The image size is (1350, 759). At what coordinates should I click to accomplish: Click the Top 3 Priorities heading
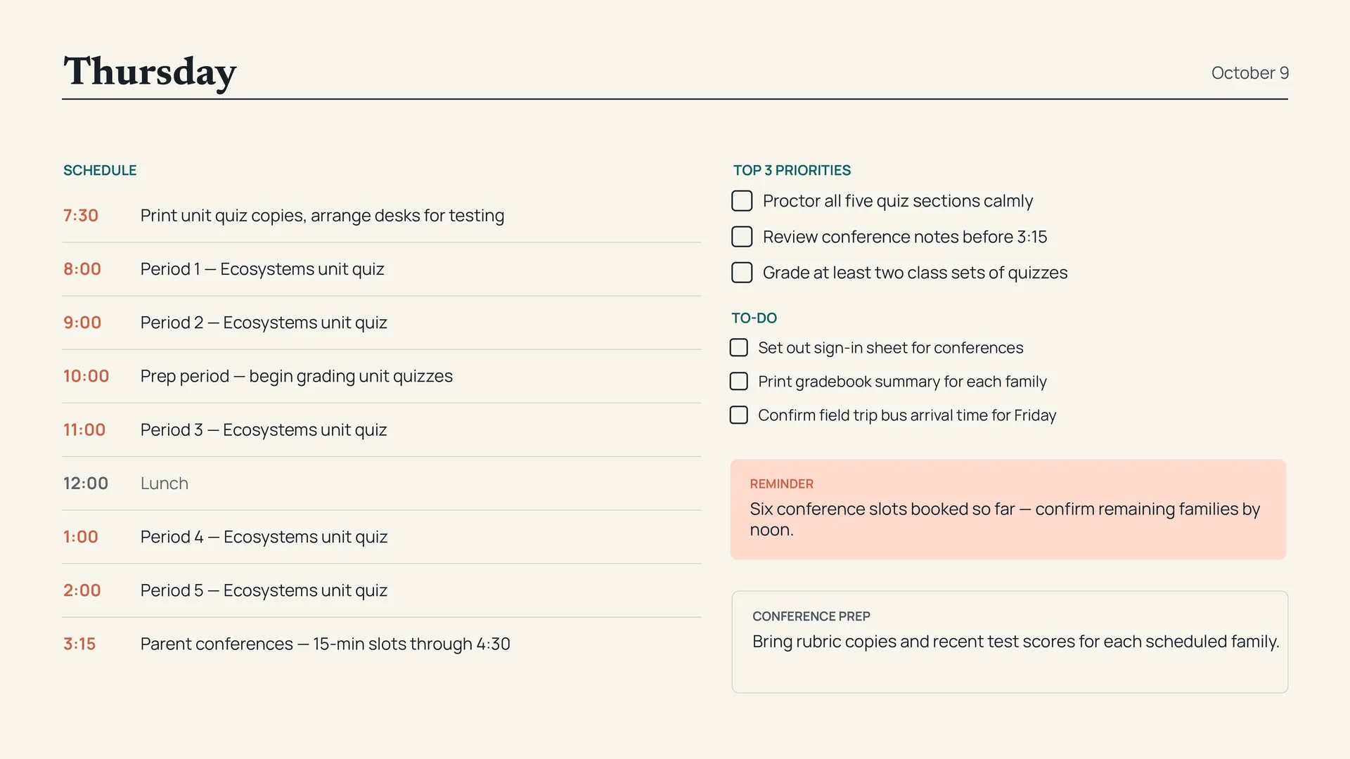[x=792, y=170]
